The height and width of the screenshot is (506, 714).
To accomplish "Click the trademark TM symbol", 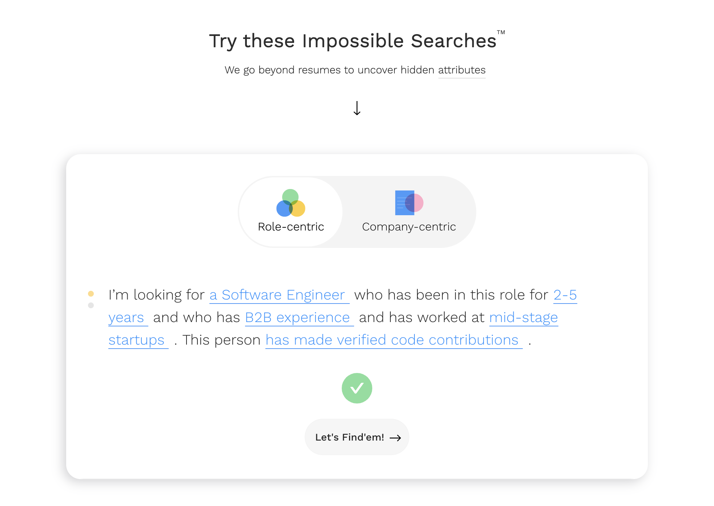I will click(501, 32).
